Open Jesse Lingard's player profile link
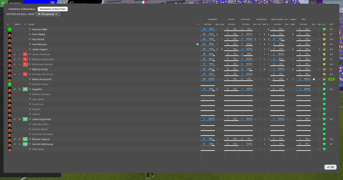 click(x=40, y=49)
